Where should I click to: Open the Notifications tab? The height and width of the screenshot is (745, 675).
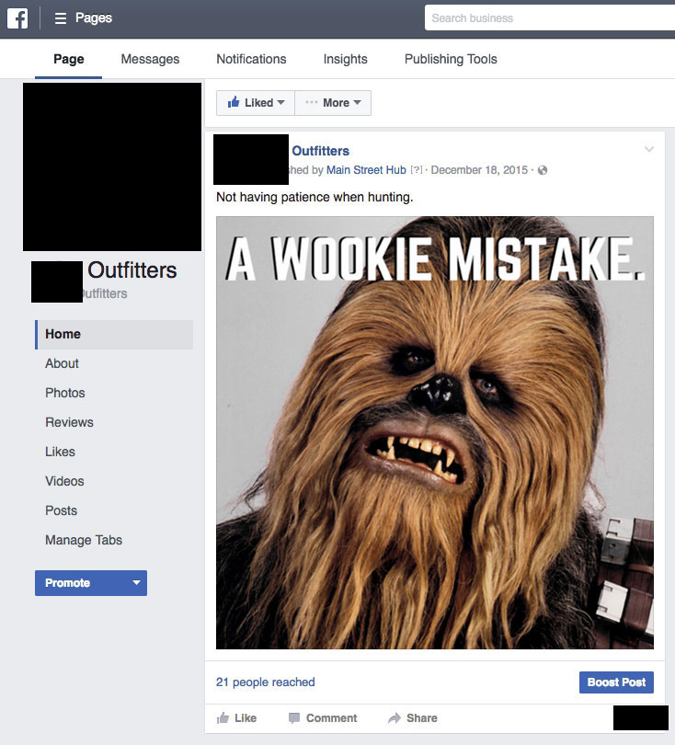coord(251,59)
